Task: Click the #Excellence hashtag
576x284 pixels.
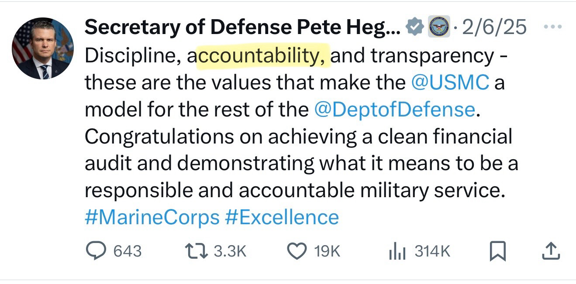Action: click(282, 217)
